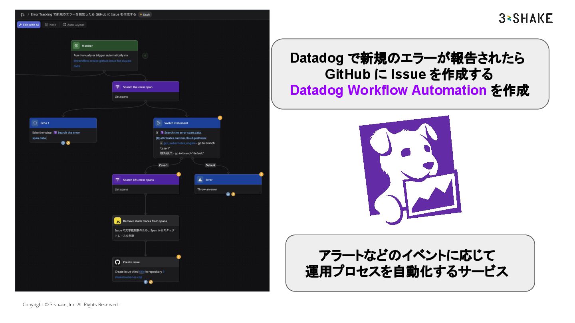The height and width of the screenshot is (323, 575).
Task: Click the Draft status badge
Action: coord(145,15)
